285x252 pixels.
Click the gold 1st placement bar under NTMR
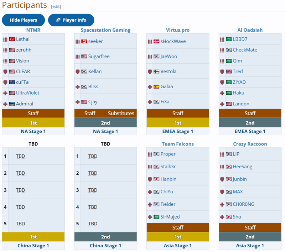33,123
